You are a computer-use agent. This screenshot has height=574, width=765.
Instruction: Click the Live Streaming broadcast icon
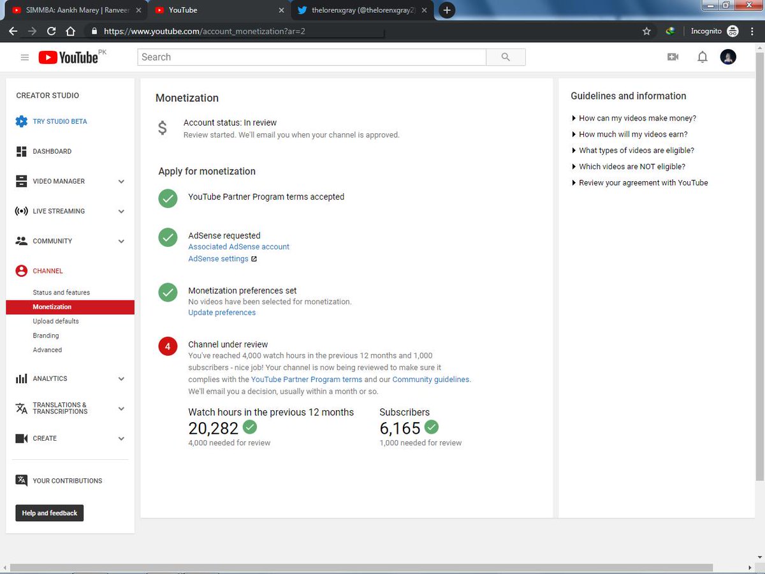(x=22, y=211)
